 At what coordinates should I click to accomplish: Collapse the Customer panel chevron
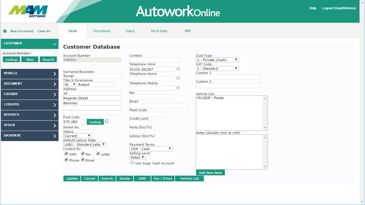click(55, 44)
